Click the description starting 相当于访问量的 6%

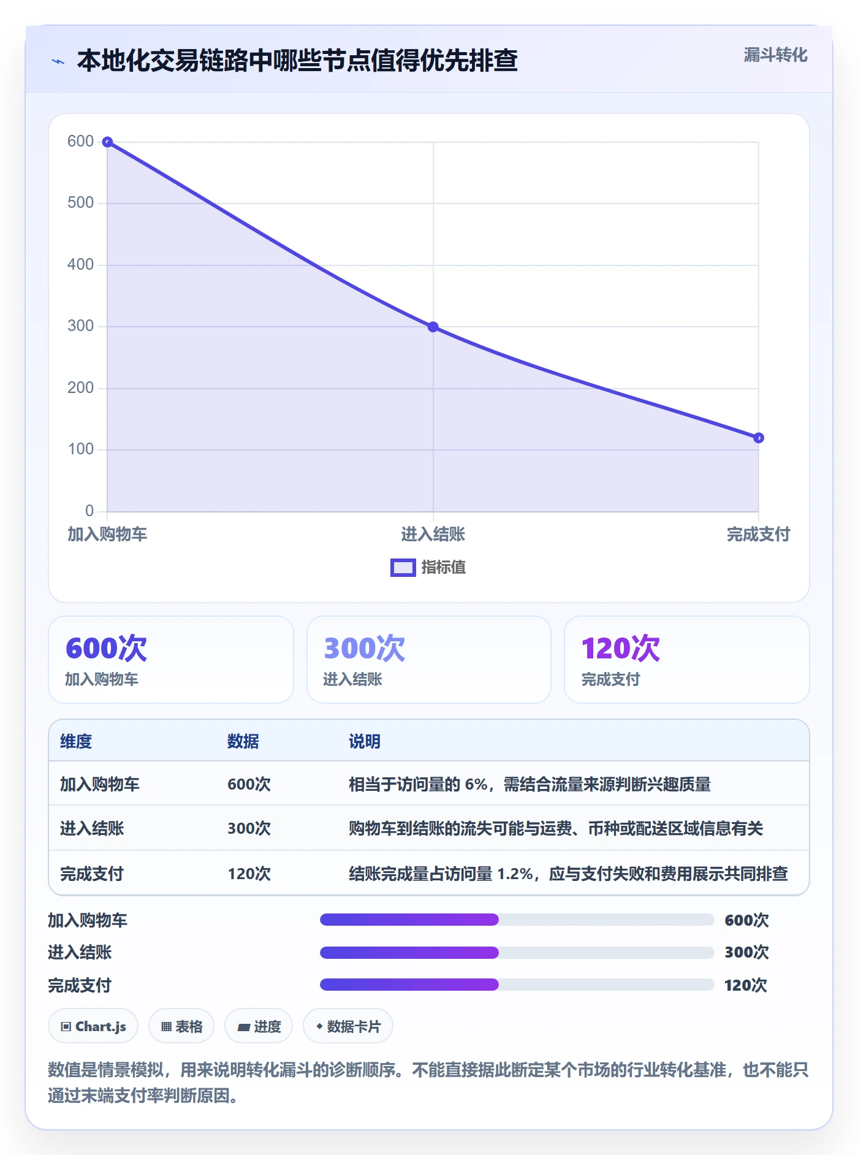pos(530,784)
